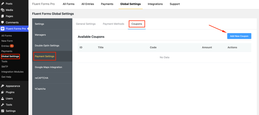Click the Plugins plug icon
259x115 pixels.
point(3,92)
